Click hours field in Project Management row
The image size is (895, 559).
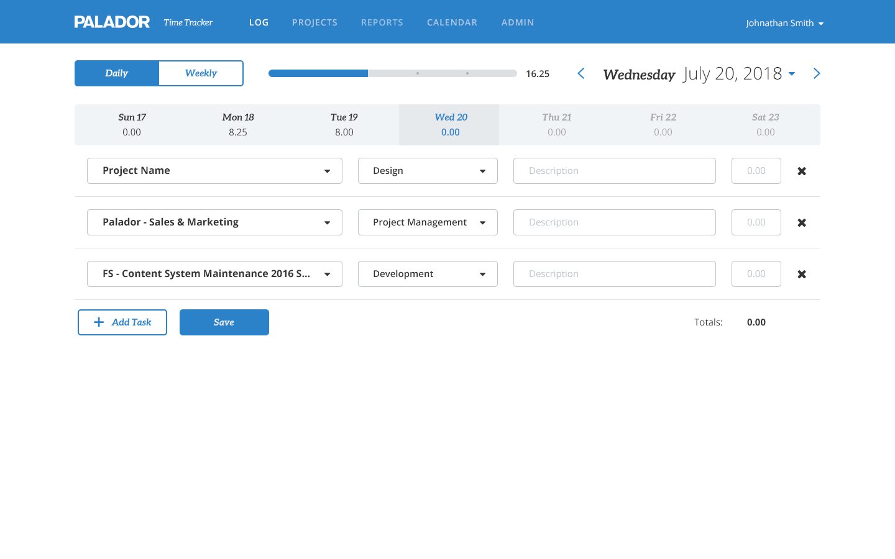click(756, 222)
